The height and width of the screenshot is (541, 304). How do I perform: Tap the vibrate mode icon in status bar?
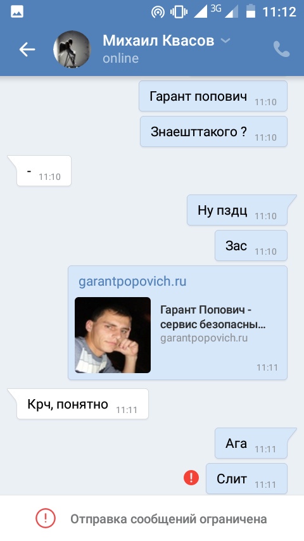[x=178, y=12]
